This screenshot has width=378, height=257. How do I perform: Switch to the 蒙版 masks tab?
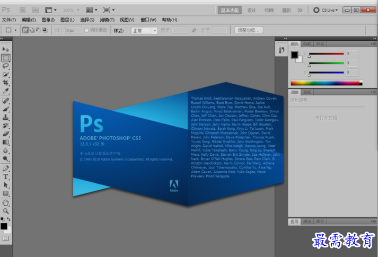pyautogui.click(x=307, y=92)
